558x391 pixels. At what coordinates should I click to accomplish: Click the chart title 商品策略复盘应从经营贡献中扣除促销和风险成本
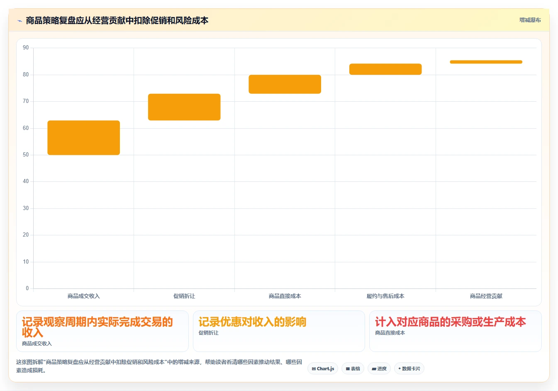(x=117, y=20)
